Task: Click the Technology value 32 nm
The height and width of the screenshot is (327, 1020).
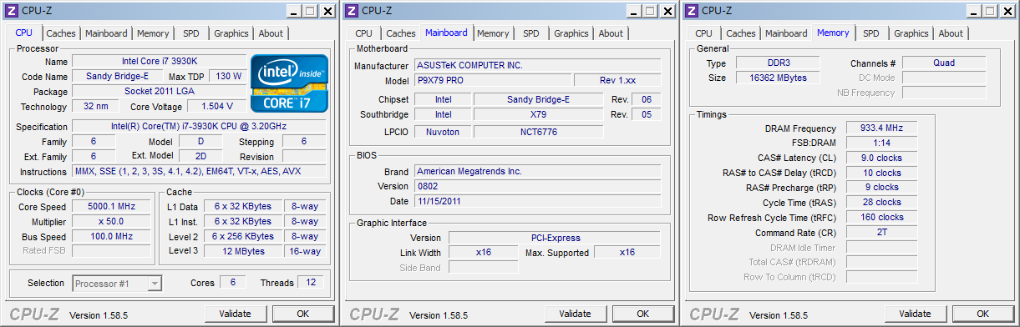Action: point(95,106)
